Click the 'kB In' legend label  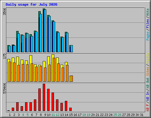[x=147, y=96]
